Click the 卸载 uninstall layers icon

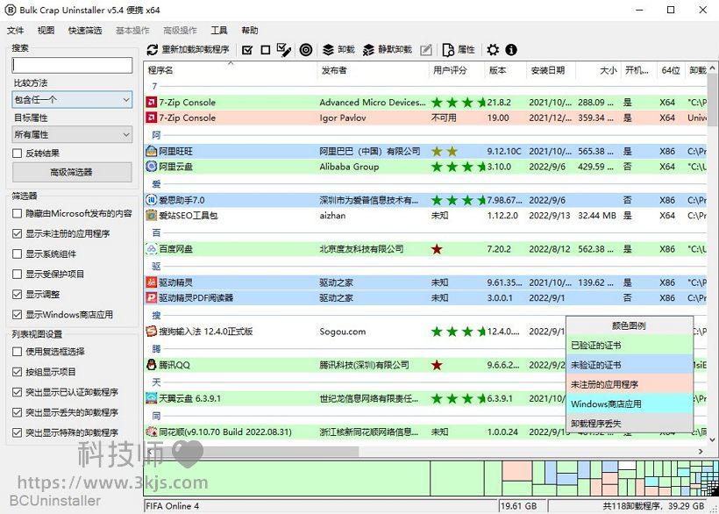328,49
